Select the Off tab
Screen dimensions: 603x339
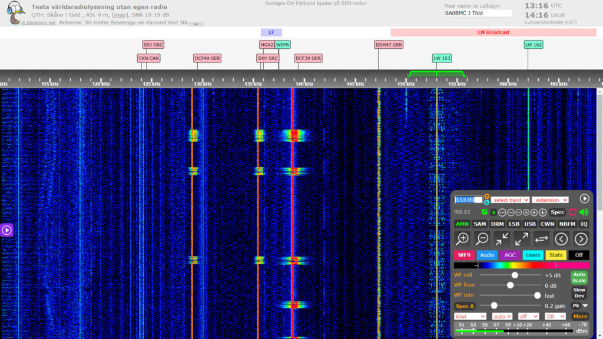click(579, 255)
